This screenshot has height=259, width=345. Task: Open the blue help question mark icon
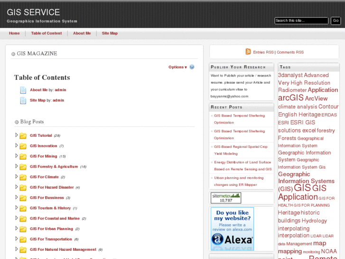click(192, 67)
